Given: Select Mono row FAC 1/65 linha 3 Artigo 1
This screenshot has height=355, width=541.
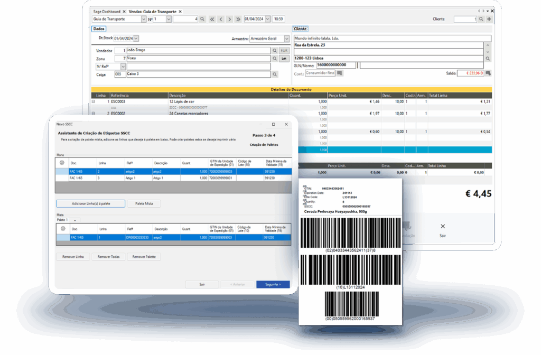Looking at the screenshot, I should (173, 178).
